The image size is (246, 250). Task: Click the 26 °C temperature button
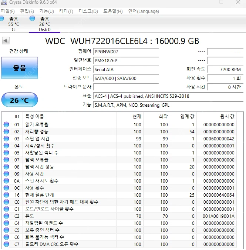pos(20,100)
